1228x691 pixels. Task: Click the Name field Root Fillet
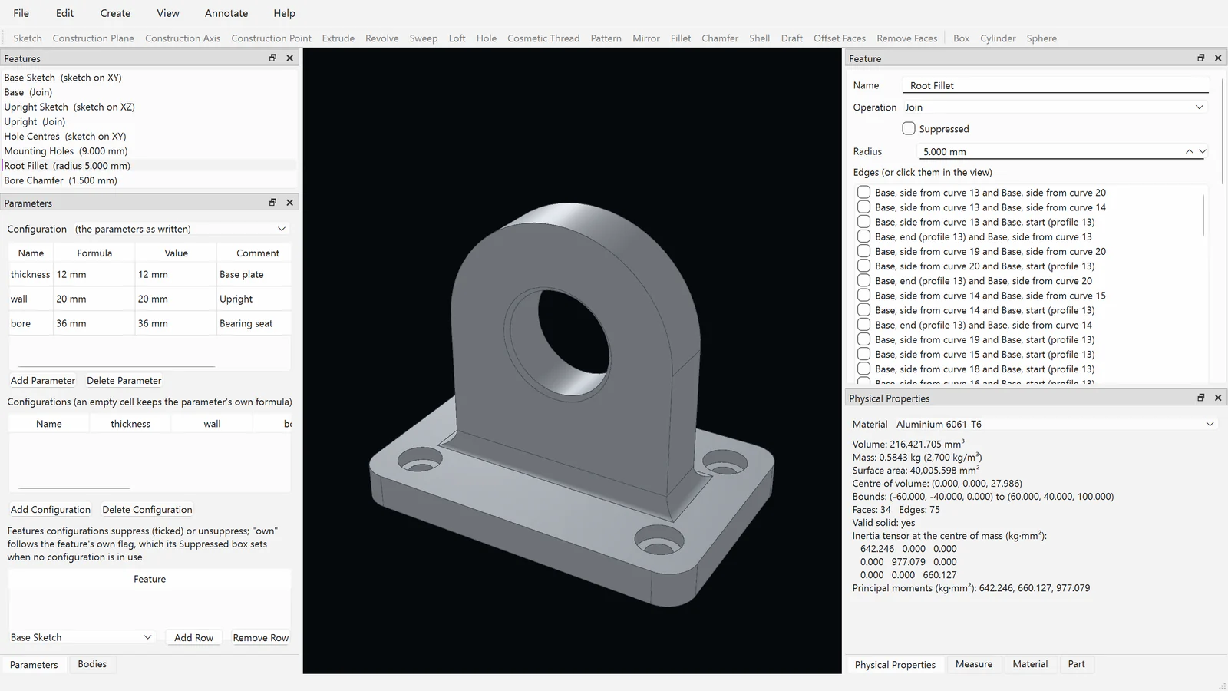tap(1055, 85)
